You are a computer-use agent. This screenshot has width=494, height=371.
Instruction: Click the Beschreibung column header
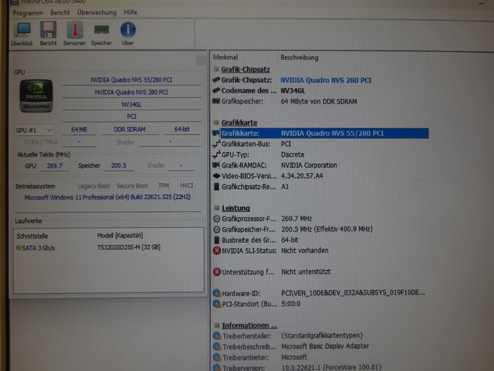point(299,58)
